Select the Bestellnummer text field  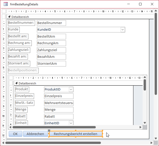pos(51,23)
